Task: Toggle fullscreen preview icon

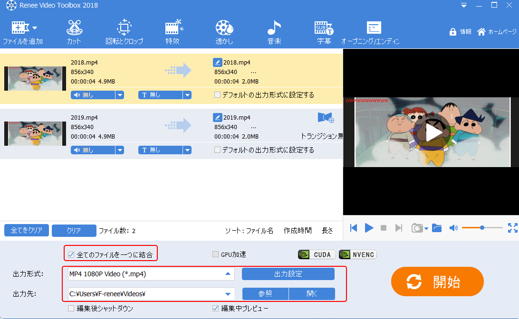Action: 513,228
